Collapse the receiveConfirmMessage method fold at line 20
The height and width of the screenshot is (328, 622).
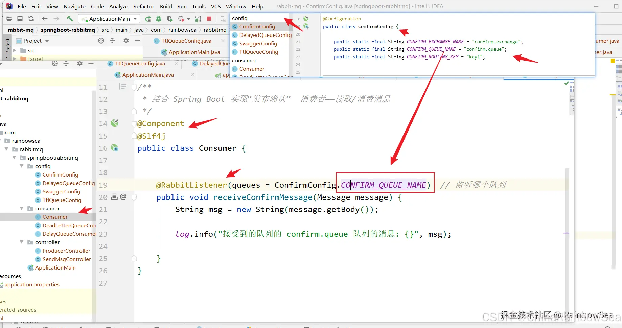pos(134,197)
